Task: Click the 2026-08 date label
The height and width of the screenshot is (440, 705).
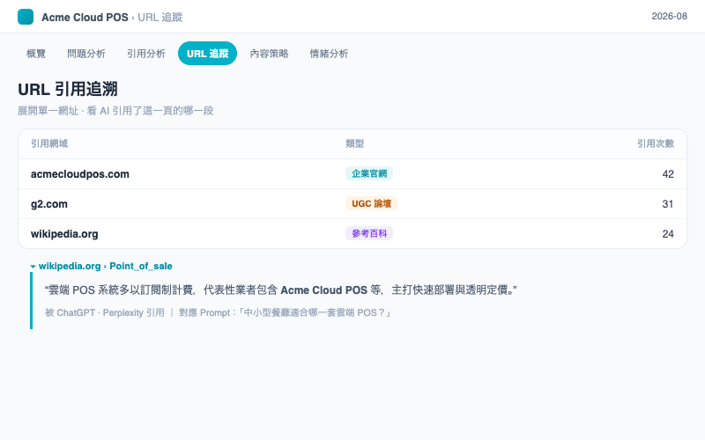Action: pos(669,16)
